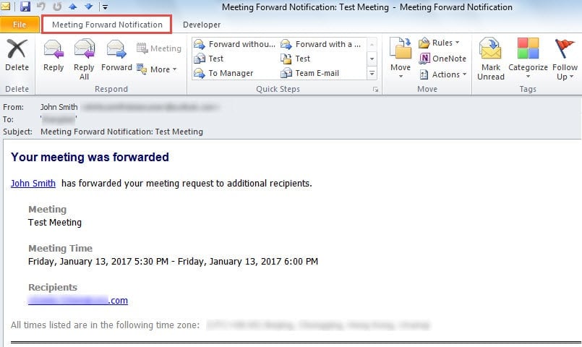Send the message to OneNote
Image resolution: width=582 pixels, height=347 pixels.
tap(442, 59)
